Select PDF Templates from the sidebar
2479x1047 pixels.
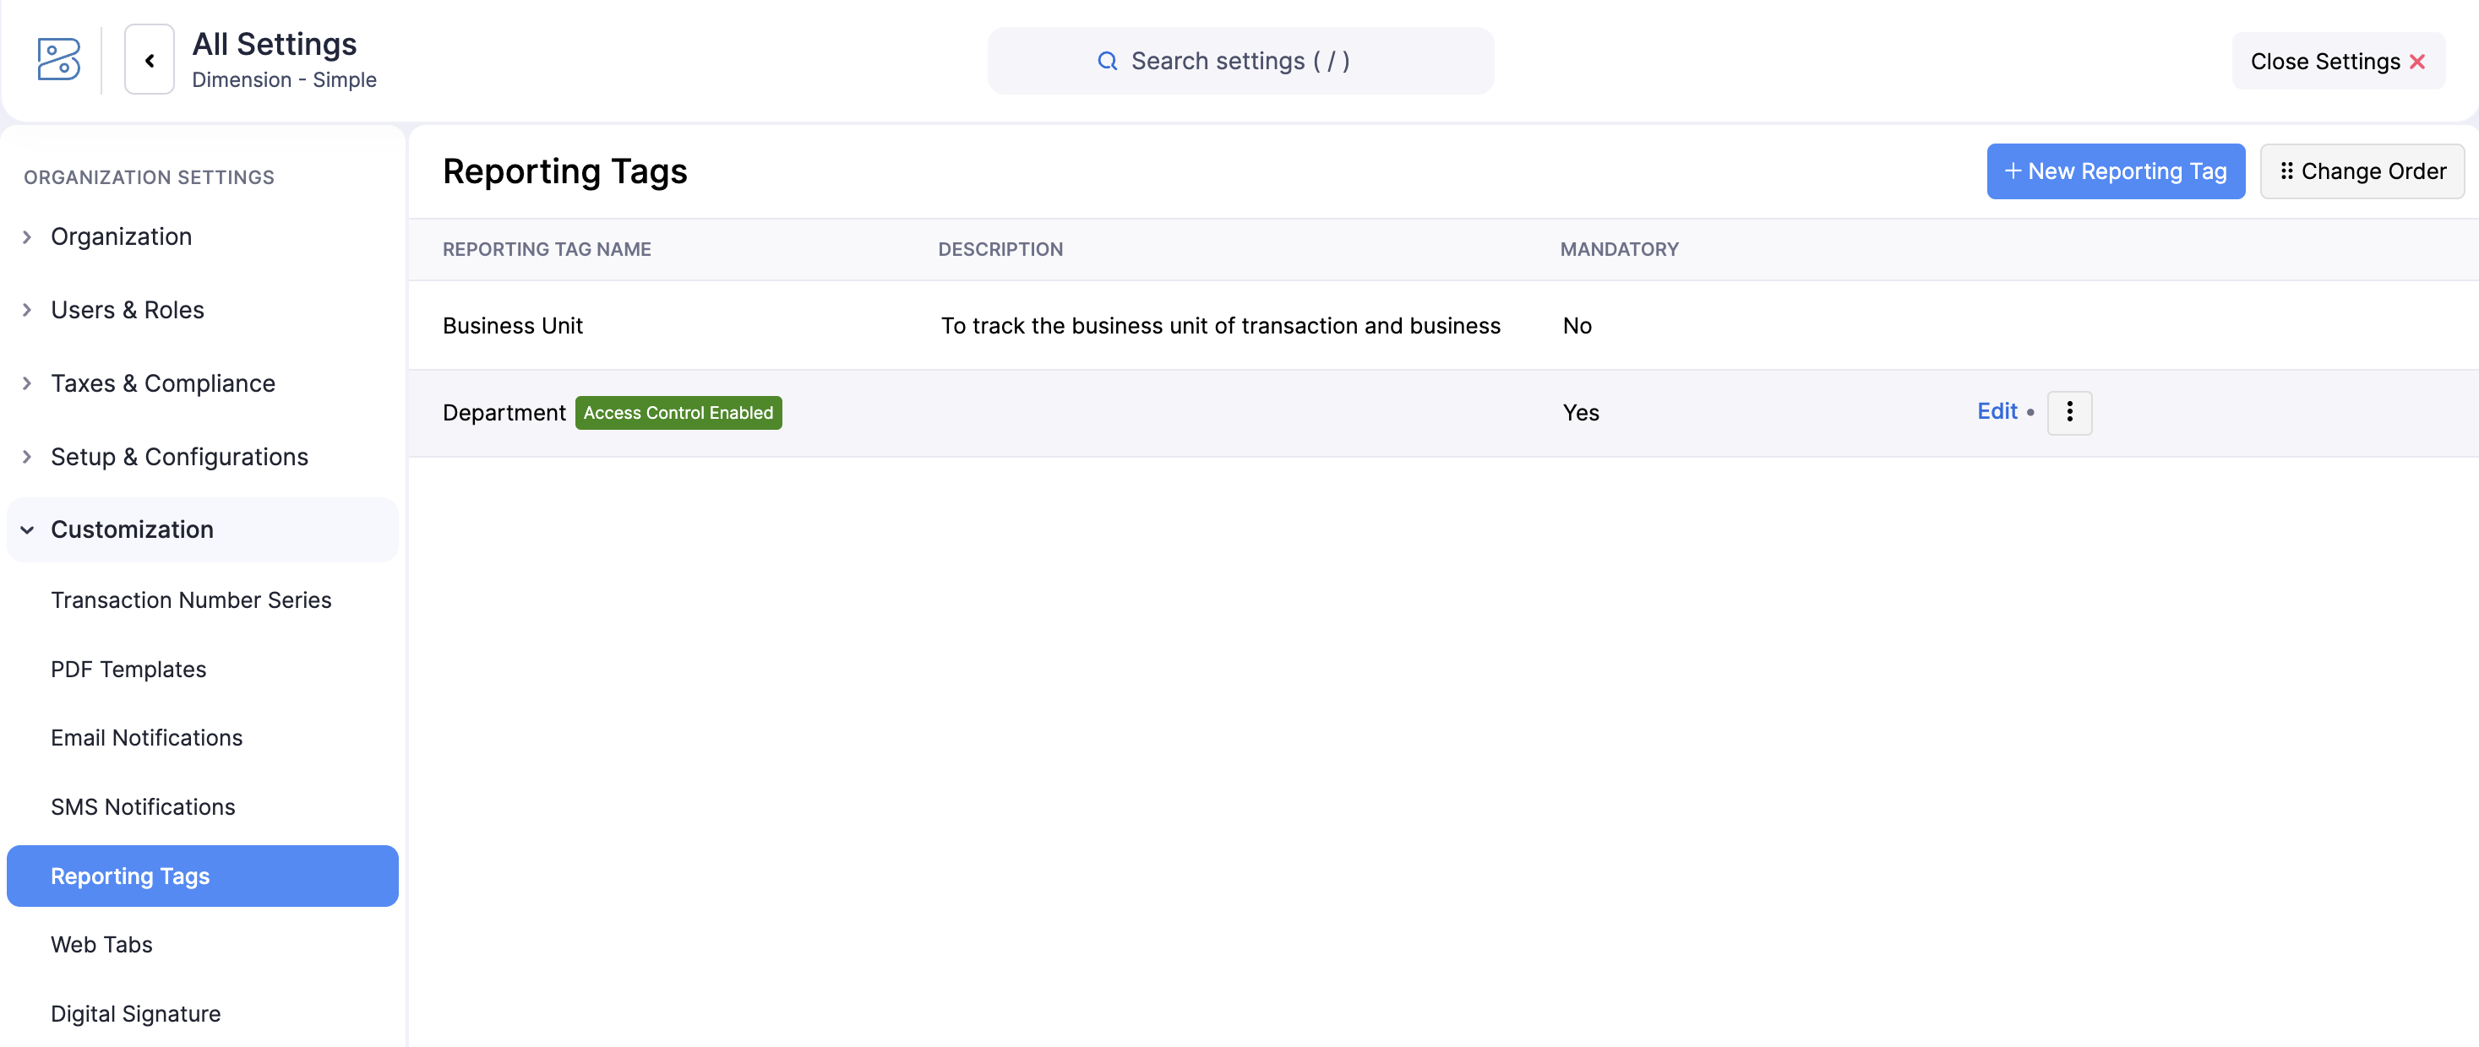[x=128, y=670]
